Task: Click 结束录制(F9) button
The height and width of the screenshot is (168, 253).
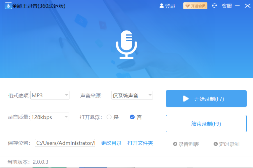Action: click(206, 124)
